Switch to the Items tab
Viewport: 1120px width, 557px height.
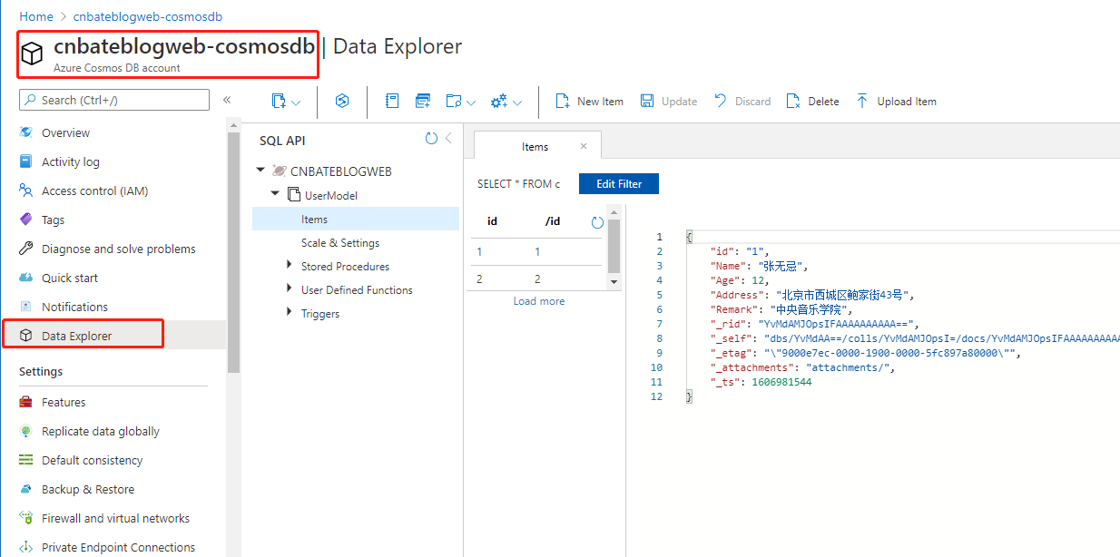tap(535, 146)
